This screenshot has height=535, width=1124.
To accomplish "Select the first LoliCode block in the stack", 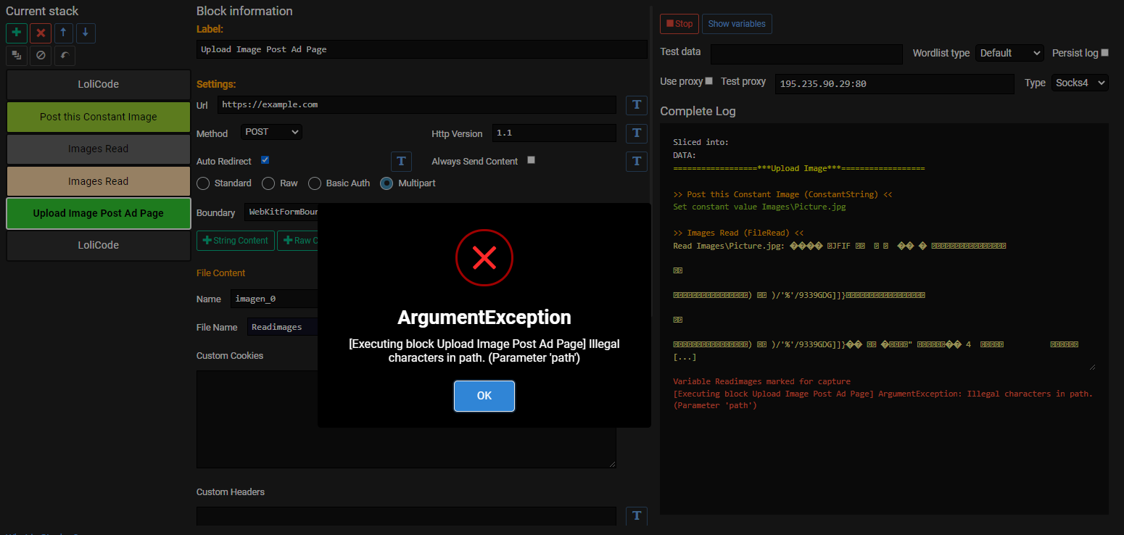I will coord(99,84).
